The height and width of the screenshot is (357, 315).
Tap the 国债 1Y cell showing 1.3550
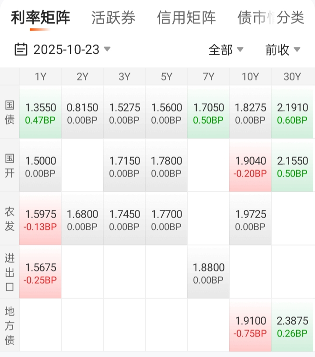[40, 113]
